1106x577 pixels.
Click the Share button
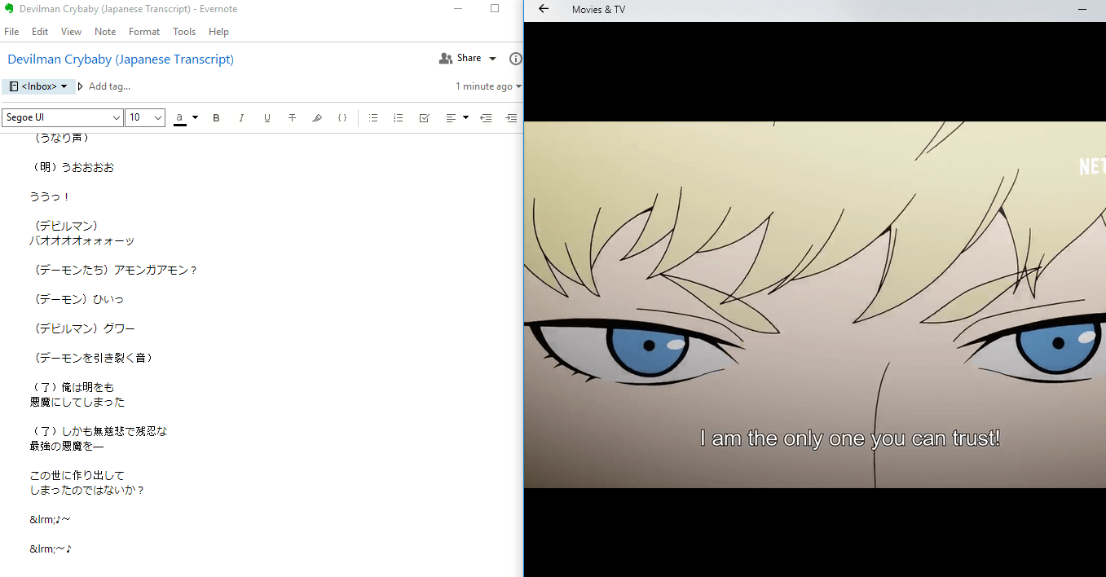click(468, 58)
